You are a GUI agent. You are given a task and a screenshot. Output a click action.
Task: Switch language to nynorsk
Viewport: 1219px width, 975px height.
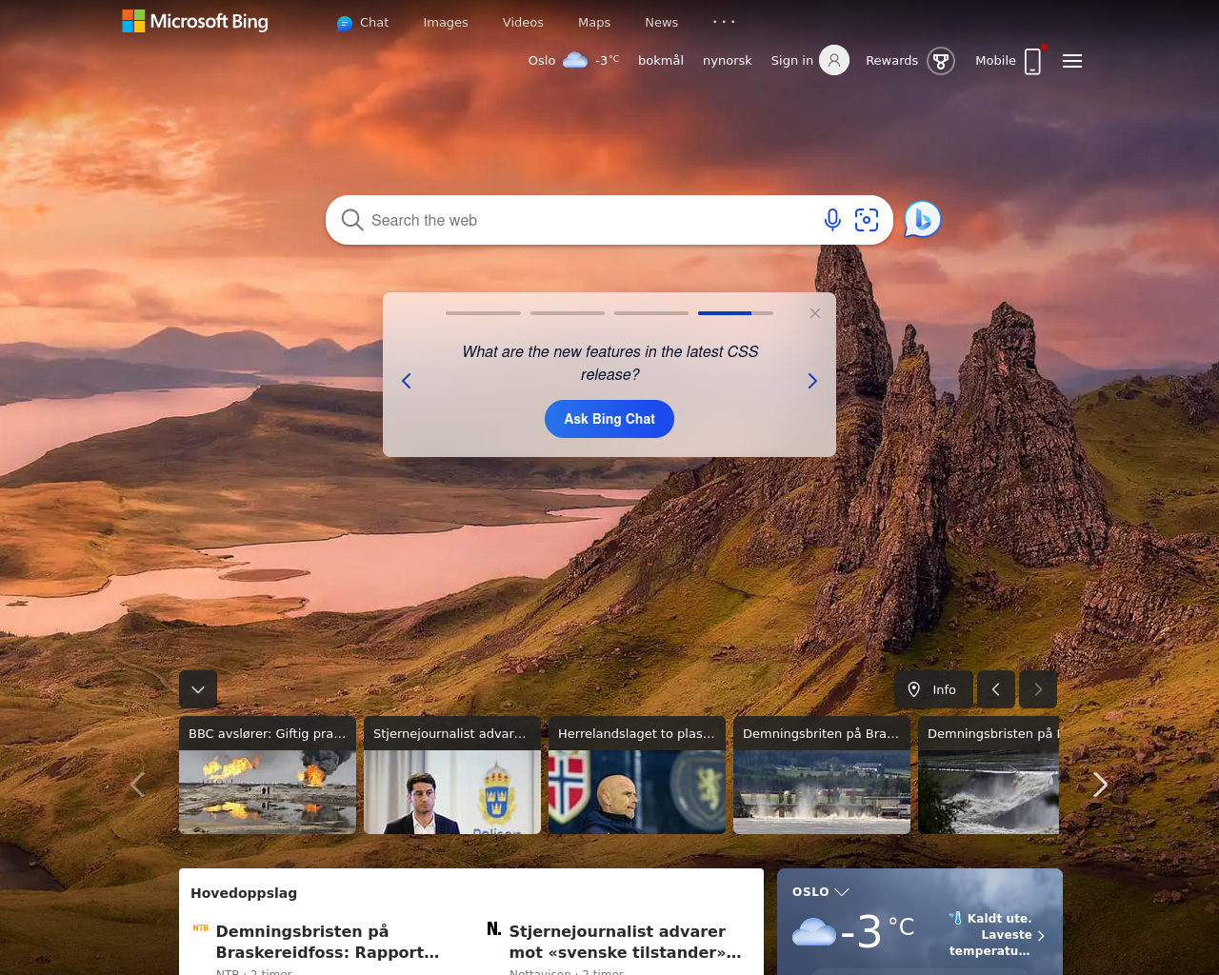[728, 60]
